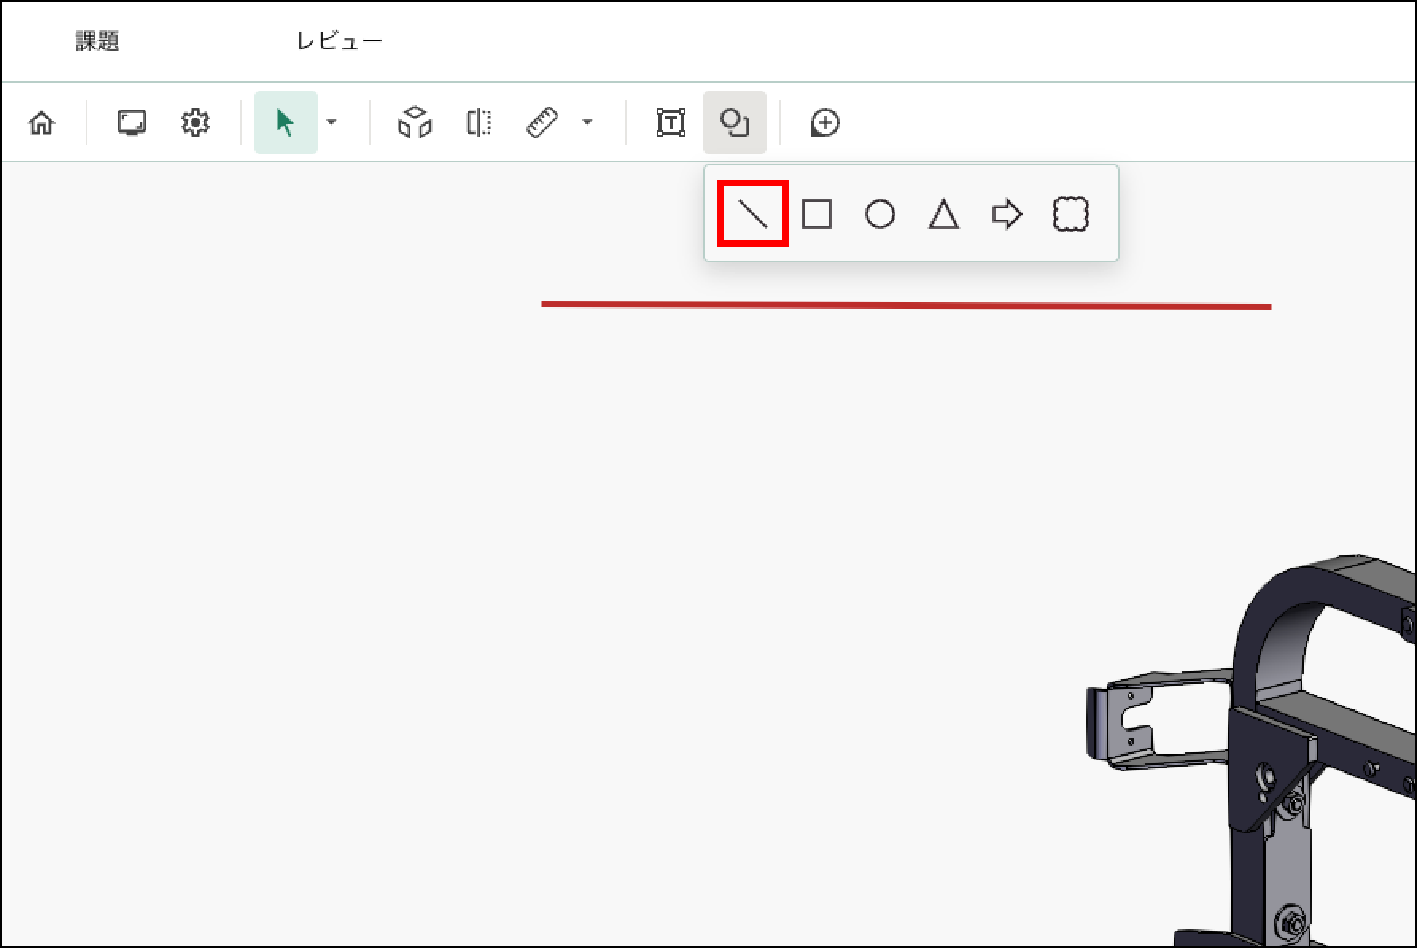Viewport: 1417px width, 948px height.
Task: Select the arrow shape in popup
Action: tap(1007, 214)
